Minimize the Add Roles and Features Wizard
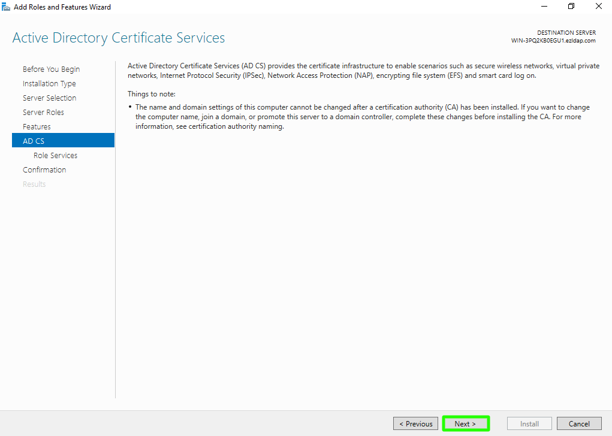The image size is (612, 436). pos(544,7)
